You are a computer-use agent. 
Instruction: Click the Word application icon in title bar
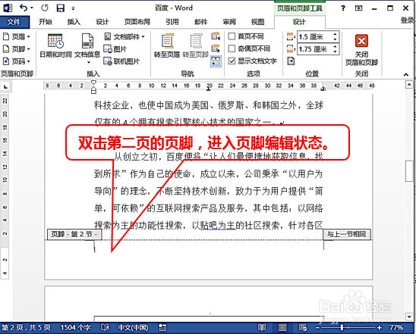pos(8,8)
